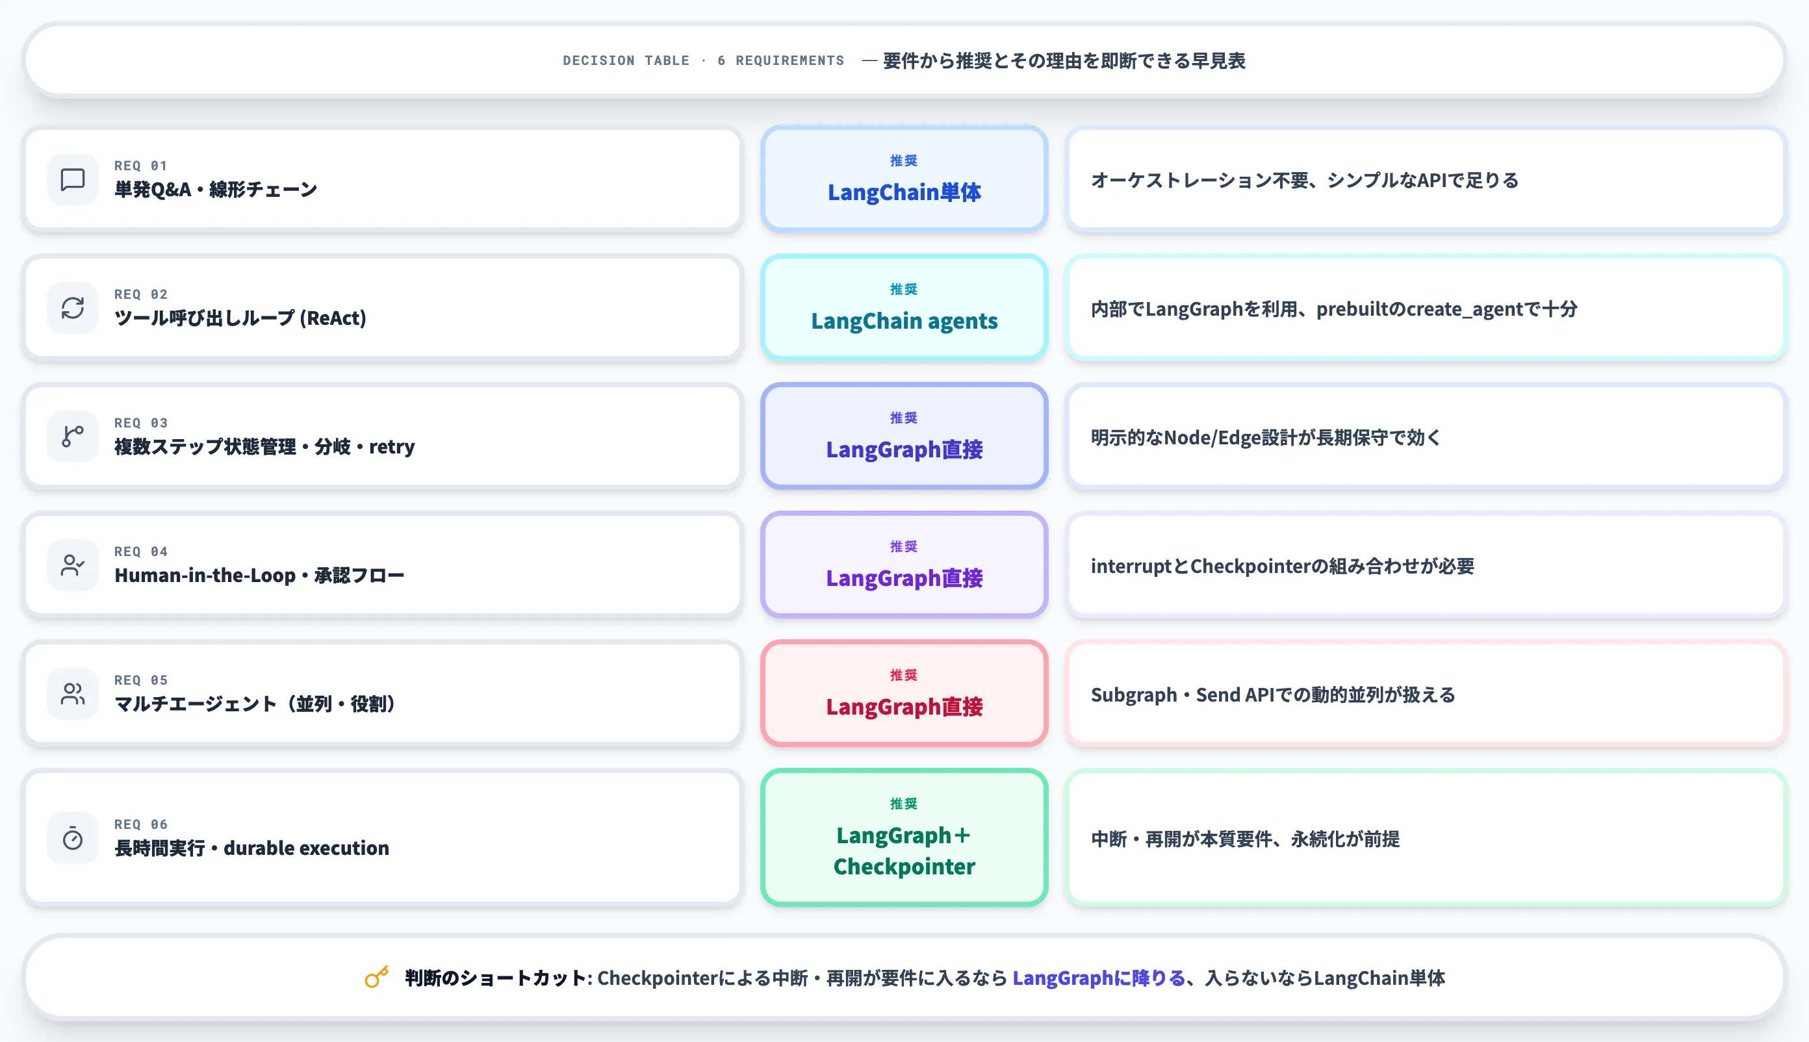
Task: Click the 長時間実行・durable execution title
Action: pos(252,848)
